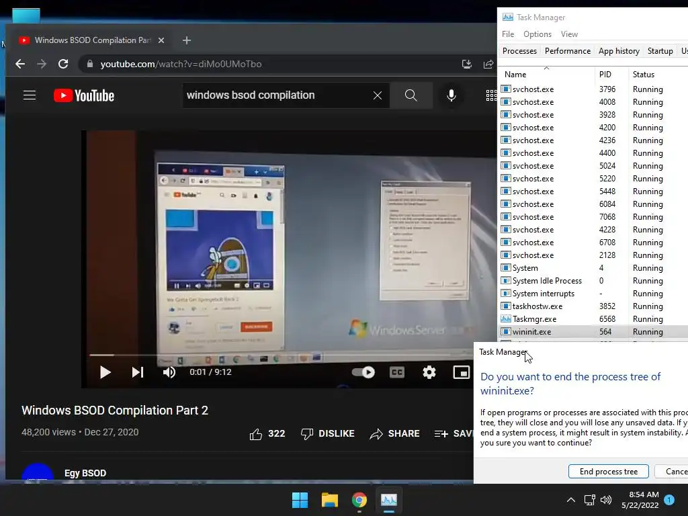
Task: Select taskhostw.exe row
Action: click(x=593, y=306)
